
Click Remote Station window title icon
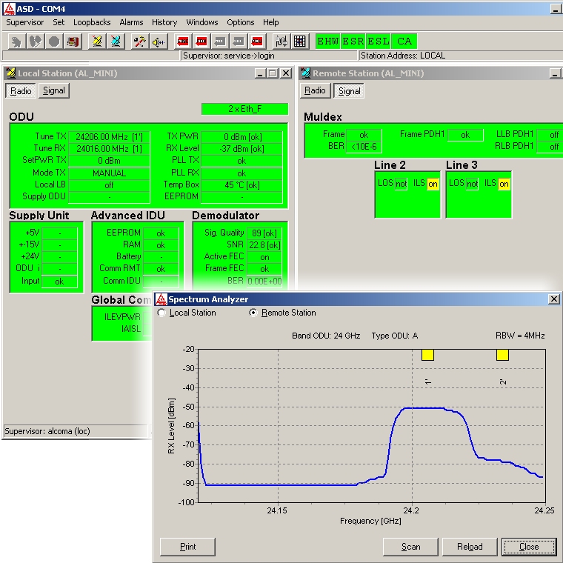[305, 73]
